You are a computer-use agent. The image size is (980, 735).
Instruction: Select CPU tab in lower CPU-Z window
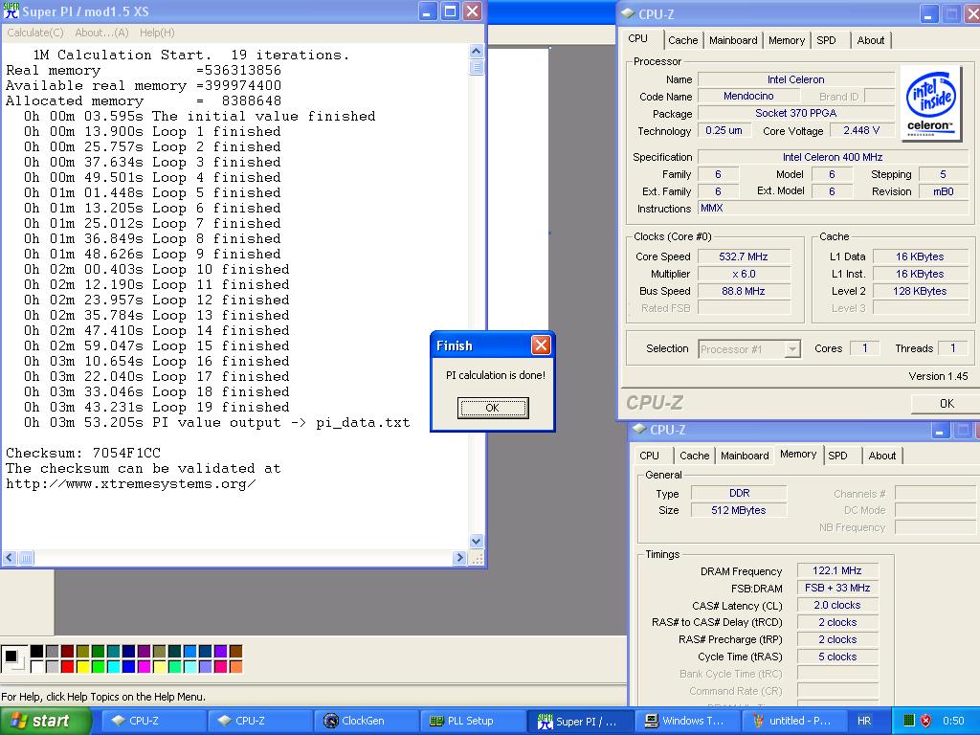650,456
